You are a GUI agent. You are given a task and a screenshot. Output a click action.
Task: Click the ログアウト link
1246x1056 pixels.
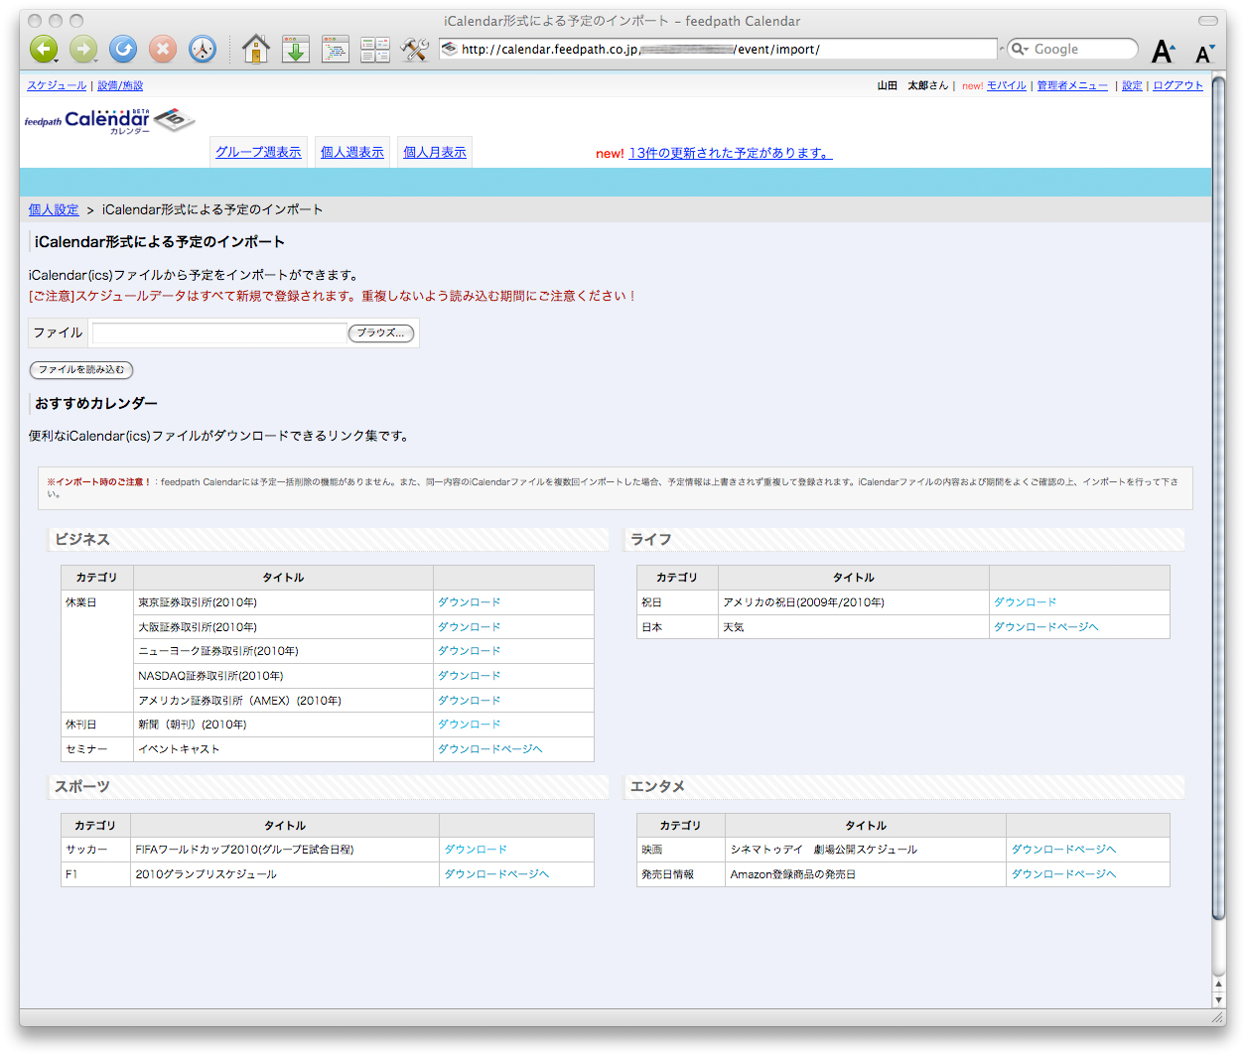pyautogui.click(x=1177, y=85)
